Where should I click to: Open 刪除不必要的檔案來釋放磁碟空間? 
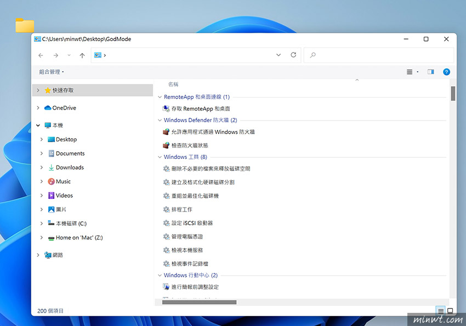pos(211,169)
